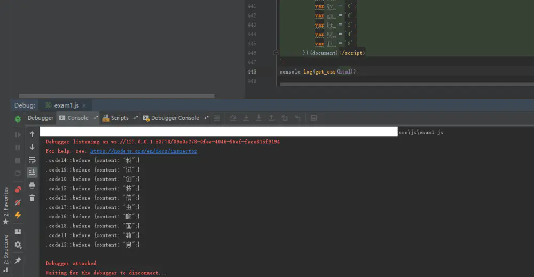The width and height of the screenshot is (534, 277).
Task: Toggle Mute Breakpoints slashed red icon
Action: [x=18, y=202]
